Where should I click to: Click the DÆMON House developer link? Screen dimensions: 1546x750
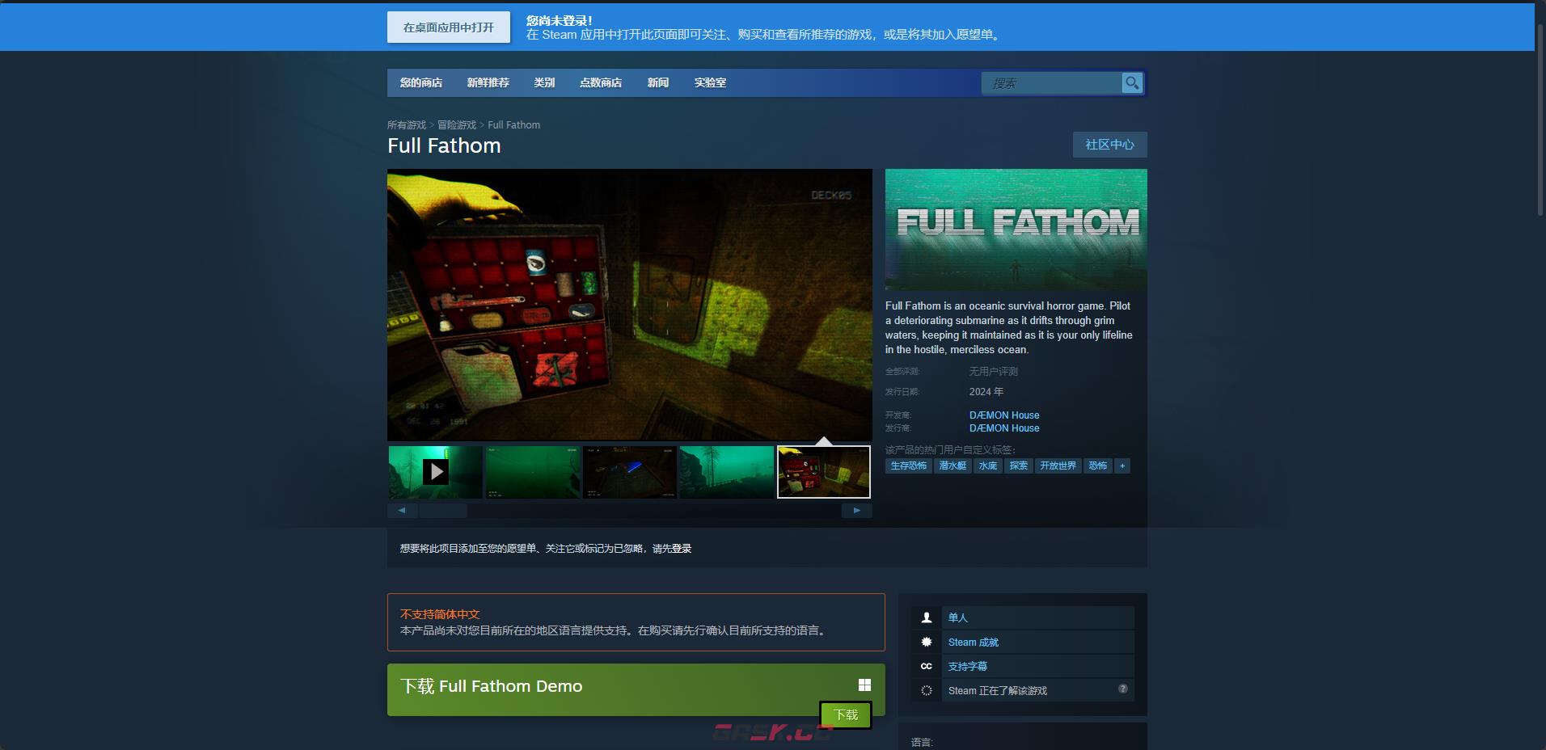click(1004, 415)
